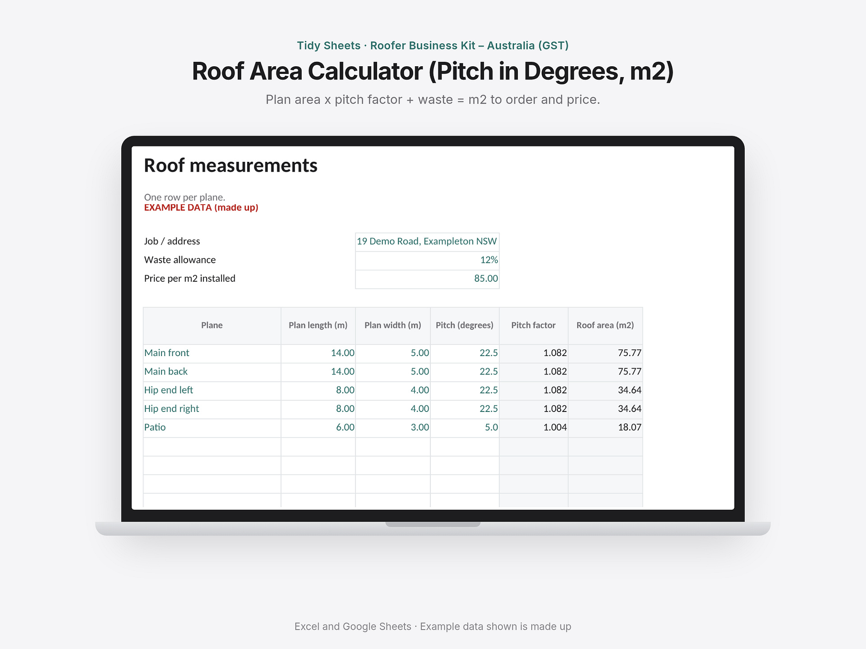866x649 pixels.
Task: Click the 'Waste allowance' label
Action: (180, 260)
